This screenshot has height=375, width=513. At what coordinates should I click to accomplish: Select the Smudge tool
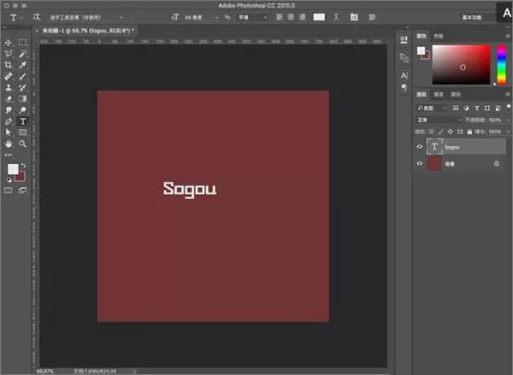[x=9, y=110]
